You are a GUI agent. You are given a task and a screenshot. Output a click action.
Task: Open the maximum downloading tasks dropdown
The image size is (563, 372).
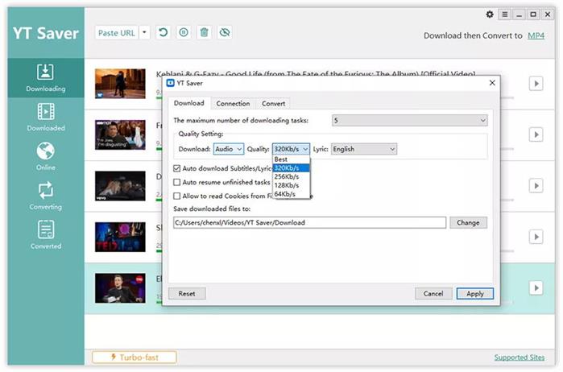[x=410, y=120]
